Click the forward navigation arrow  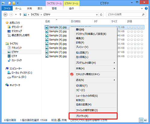point(11,15)
